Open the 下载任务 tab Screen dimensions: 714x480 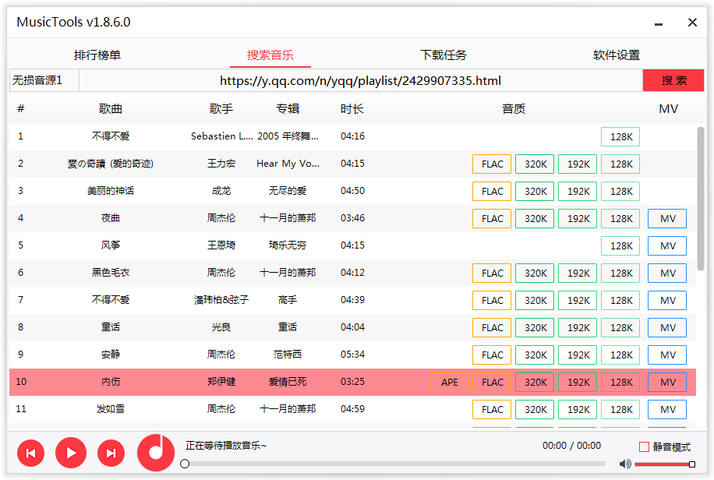coord(444,55)
